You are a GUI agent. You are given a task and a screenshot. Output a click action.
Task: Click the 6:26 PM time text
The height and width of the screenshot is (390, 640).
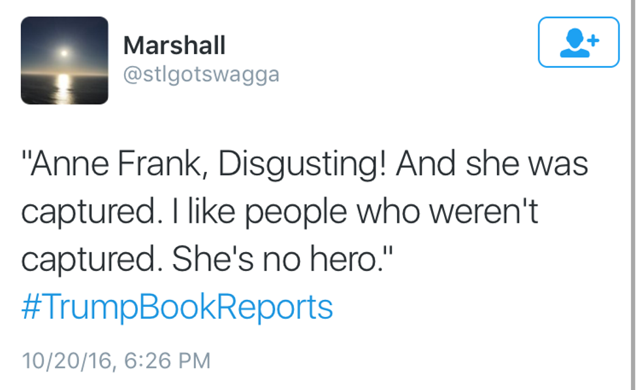coord(166,360)
